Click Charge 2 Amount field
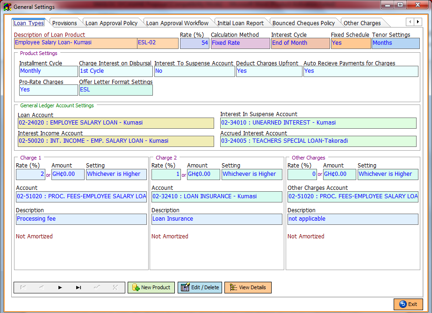 coord(203,174)
